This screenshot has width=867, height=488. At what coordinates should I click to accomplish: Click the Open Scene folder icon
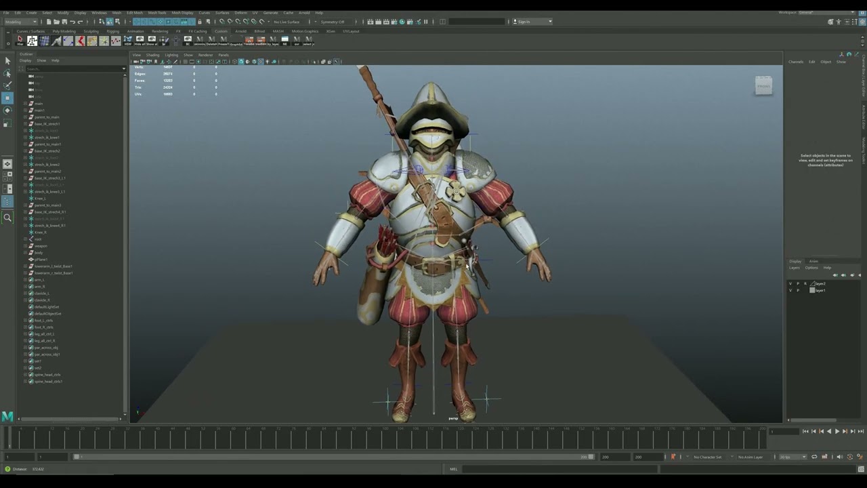[x=56, y=22]
